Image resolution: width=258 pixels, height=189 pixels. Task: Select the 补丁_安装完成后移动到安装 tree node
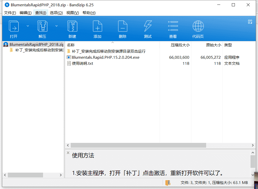coord(39,50)
